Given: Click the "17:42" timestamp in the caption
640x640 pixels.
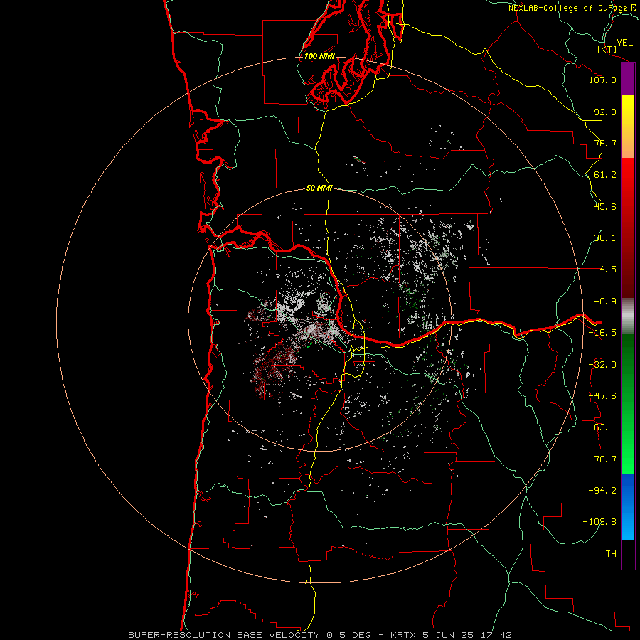Looking at the screenshot, I should click(x=496, y=635).
